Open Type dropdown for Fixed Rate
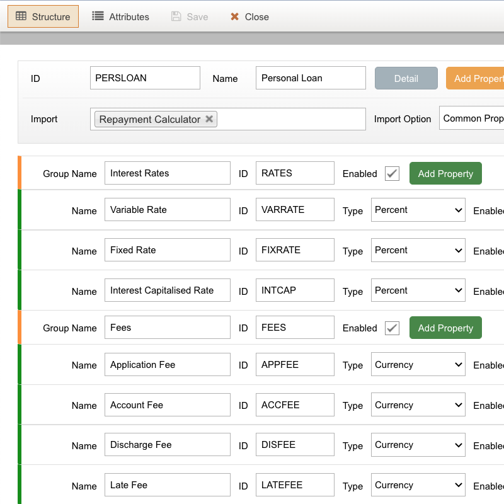Image resolution: width=504 pixels, height=504 pixels. click(418, 250)
